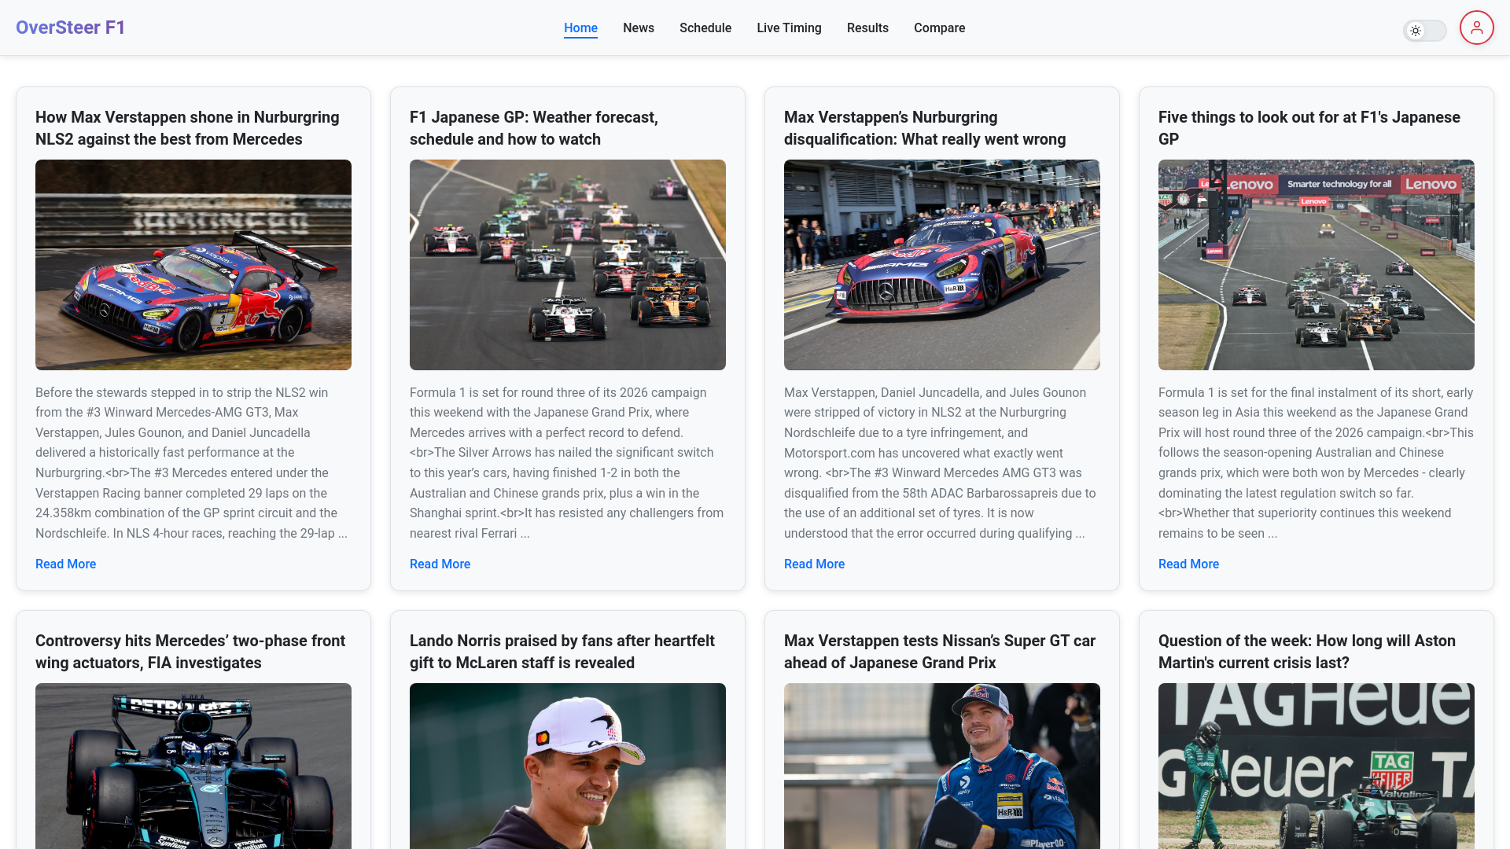Open Live Timing in the navigation
Image resolution: width=1510 pixels, height=849 pixels.
coord(789,28)
